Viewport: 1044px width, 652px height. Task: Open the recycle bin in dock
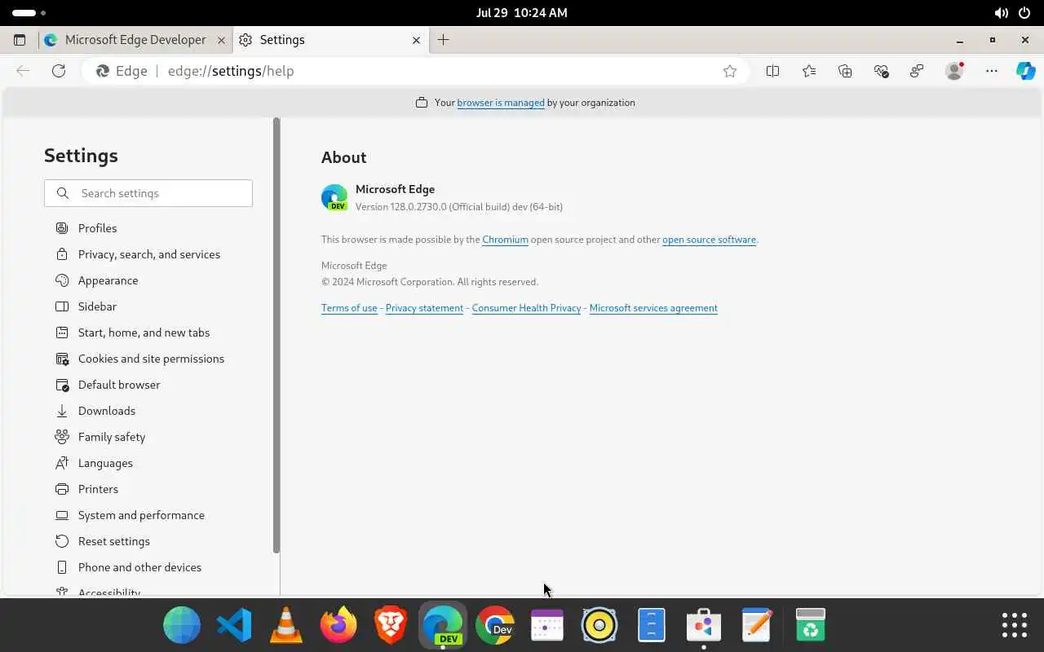click(x=810, y=626)
